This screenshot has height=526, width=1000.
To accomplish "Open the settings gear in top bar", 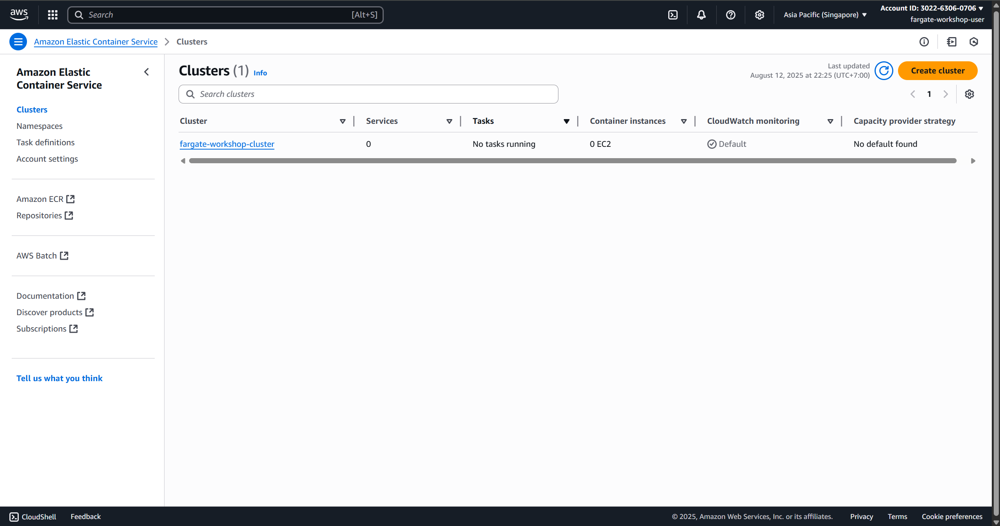I will tap(759, 15).
